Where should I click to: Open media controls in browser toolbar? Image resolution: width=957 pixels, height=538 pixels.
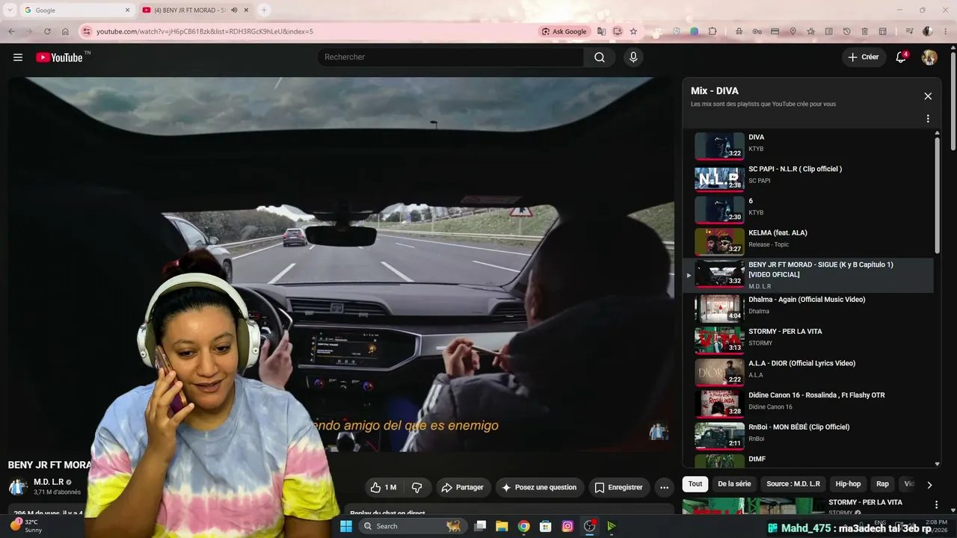click(x=909, y=31)
